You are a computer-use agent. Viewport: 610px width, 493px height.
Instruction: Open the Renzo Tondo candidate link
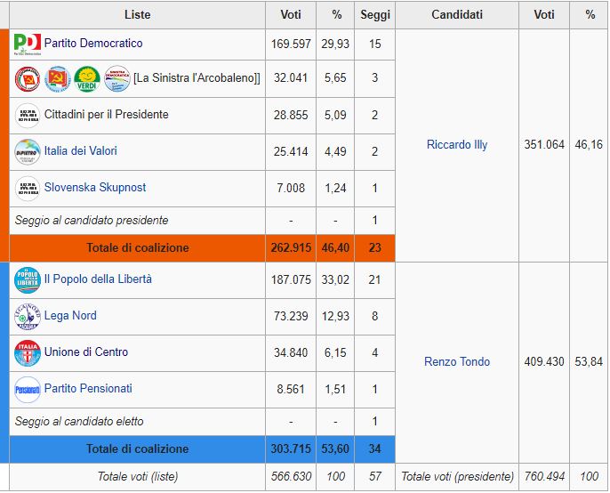[x=456, y=362]
